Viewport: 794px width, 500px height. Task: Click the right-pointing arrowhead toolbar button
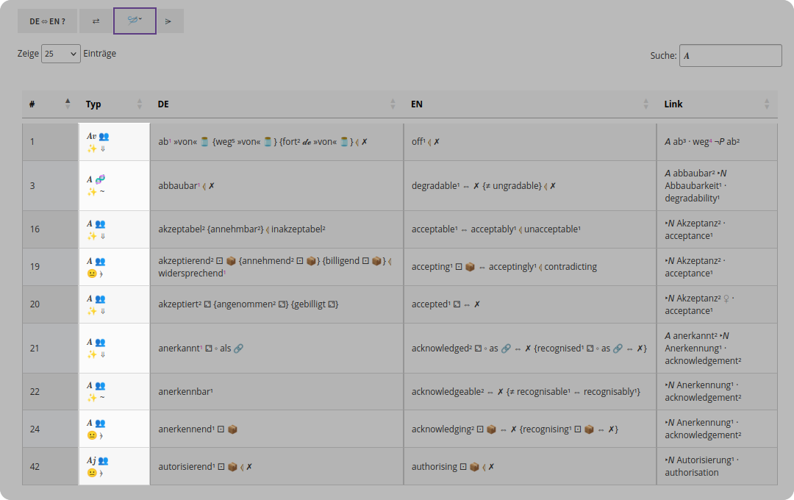(168, 21)
